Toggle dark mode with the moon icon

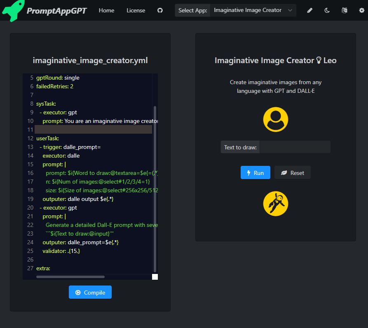point(327,10)
